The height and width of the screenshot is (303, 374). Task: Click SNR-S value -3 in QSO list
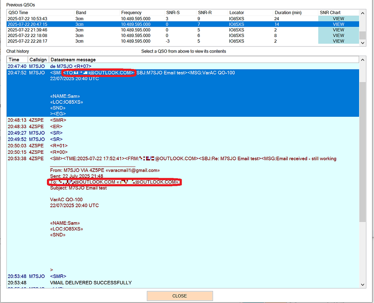(168, 41)
